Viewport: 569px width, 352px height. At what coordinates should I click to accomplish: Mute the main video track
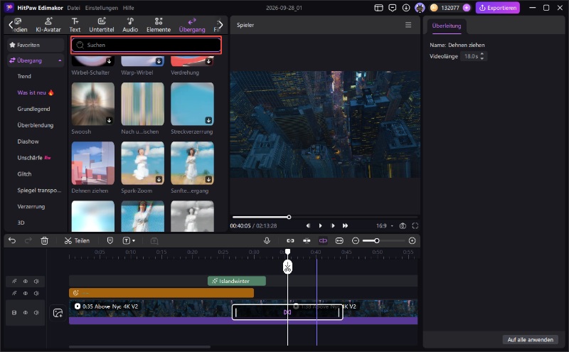[x=36, y=312]
